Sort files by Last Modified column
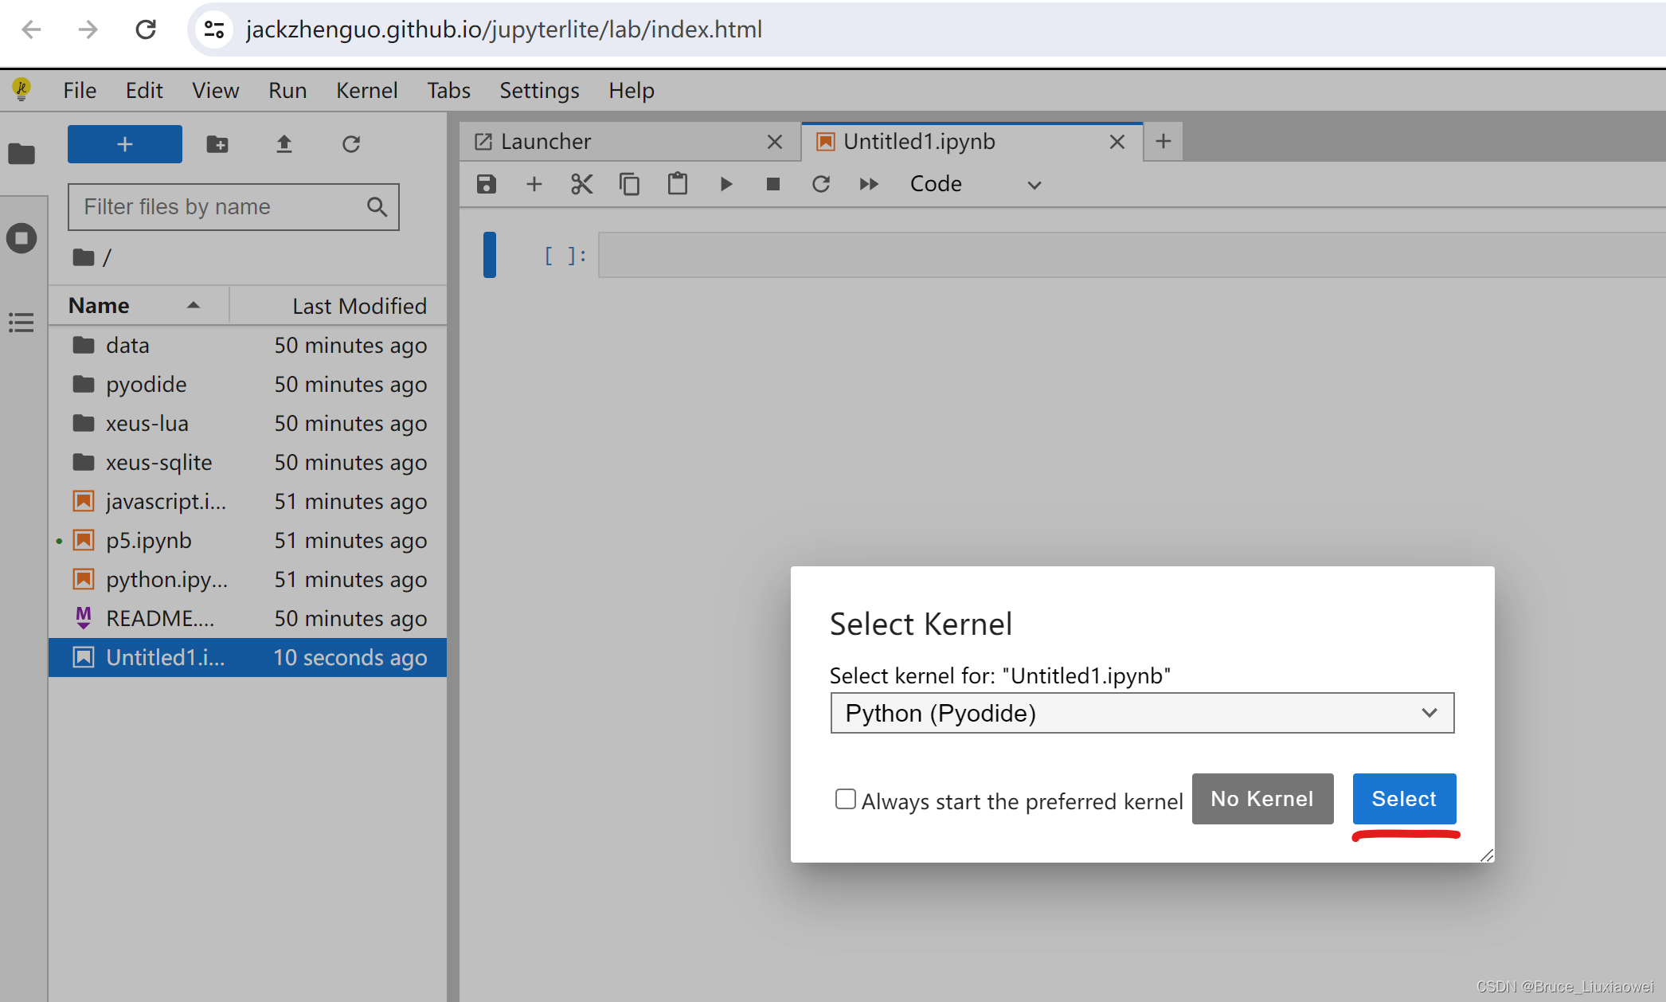This screenshot has width=1666, height=1002. [x=338, y=306]
